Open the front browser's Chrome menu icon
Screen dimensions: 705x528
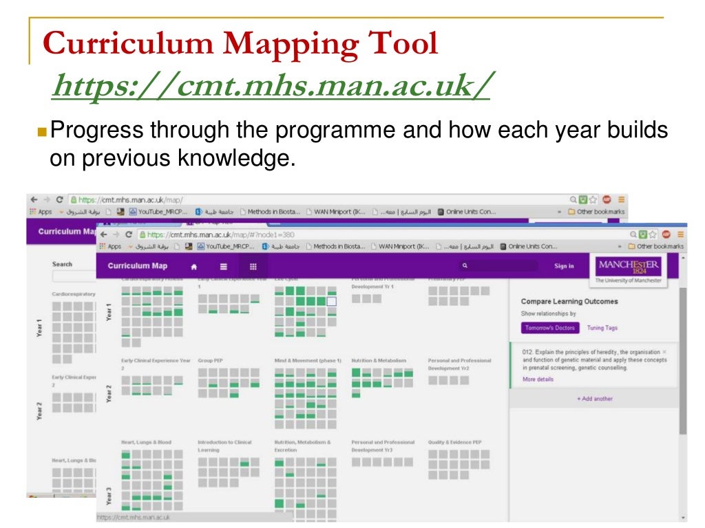click(x=680, y=234)
